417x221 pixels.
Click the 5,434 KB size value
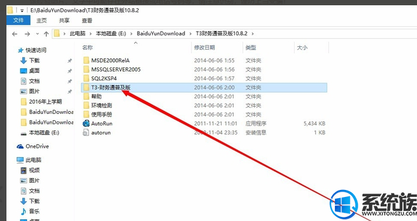pyautogui.click(x=315, y=124)
